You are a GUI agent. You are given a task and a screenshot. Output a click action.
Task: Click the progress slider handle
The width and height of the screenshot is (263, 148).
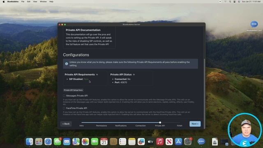[x=160, y=123]
